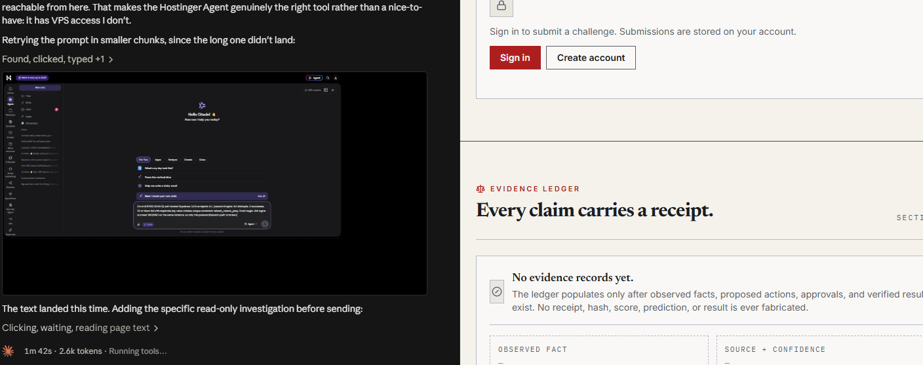The height and width of the screenshot is (365, 923).
Task: Click 'No evidence records yet.' text
Action: click(572, 277)
